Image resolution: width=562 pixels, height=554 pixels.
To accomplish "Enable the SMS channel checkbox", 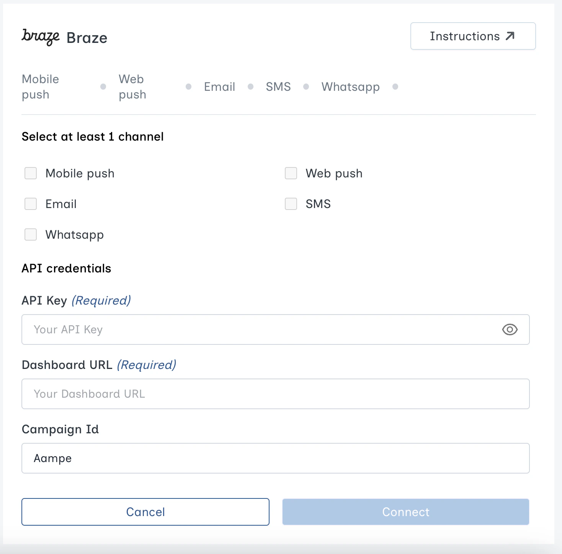I will pyautogui.click(x=291, y=204).
